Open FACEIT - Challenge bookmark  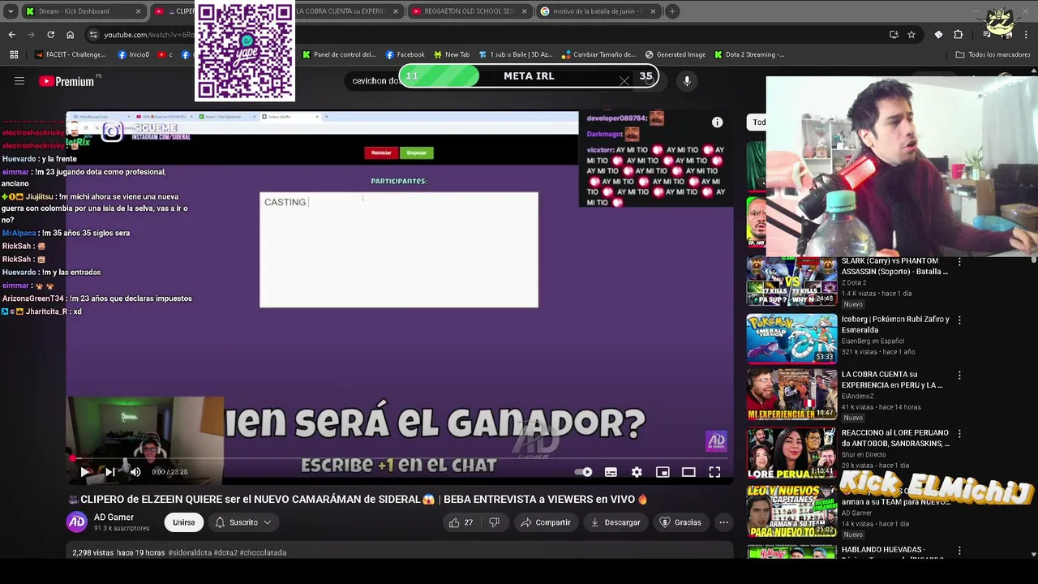tap(70, 54)
